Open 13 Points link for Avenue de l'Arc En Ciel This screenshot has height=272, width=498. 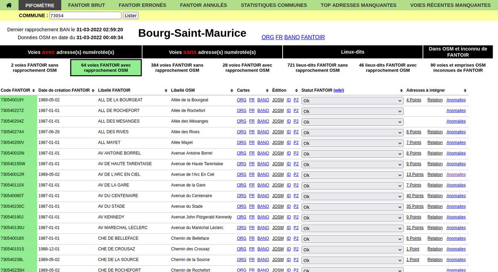[x=415, y=174]
